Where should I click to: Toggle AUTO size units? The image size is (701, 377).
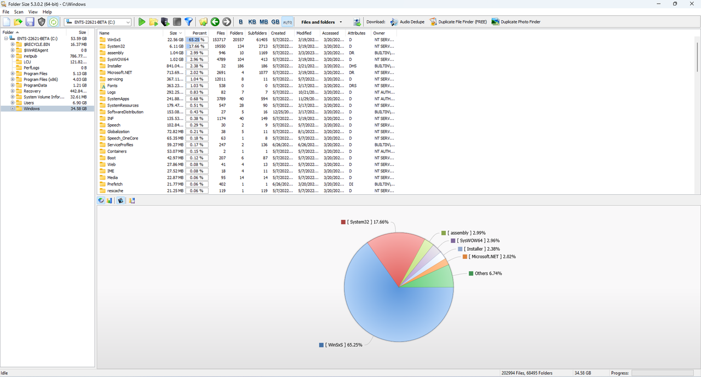[288, 22]
